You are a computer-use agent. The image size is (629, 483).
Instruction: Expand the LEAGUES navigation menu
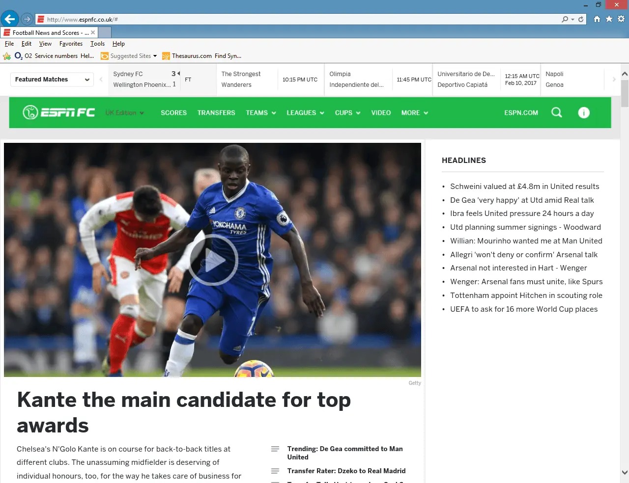click(x=305, y=113)
